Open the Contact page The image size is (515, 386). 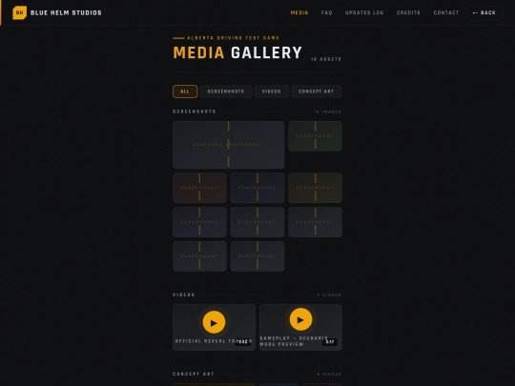[x=446, y=12]
